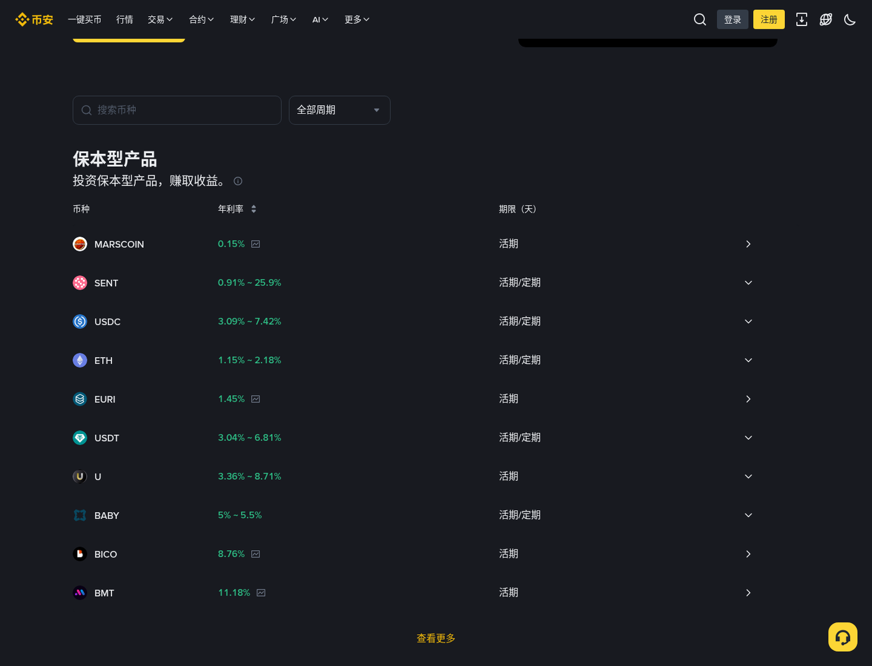Click the info icon beside 投资保本型产品
This screenshot has height=666, width=872.
pyautogui.click(x=238, y=181)
